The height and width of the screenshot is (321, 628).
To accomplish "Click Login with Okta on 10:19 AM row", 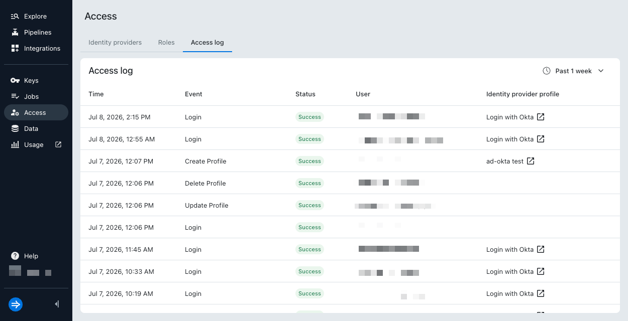I will tap(510, 293).
